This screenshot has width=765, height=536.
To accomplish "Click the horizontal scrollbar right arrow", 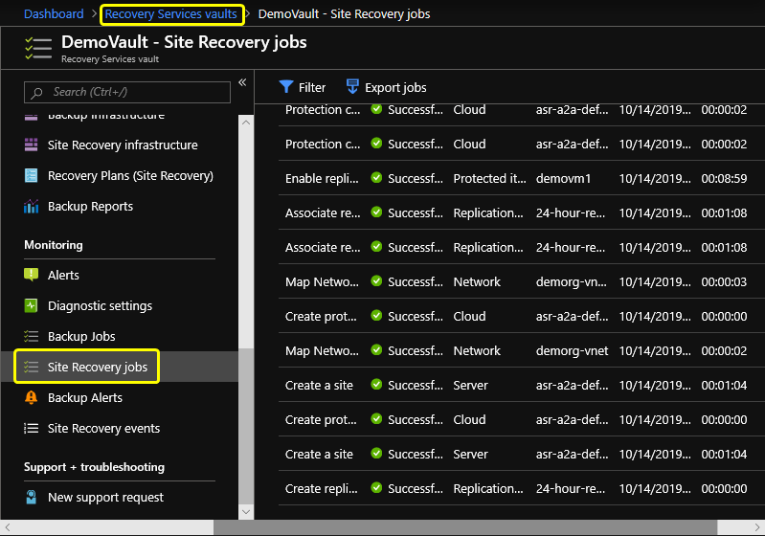I will pyautogui.click(x=757, y=527).
